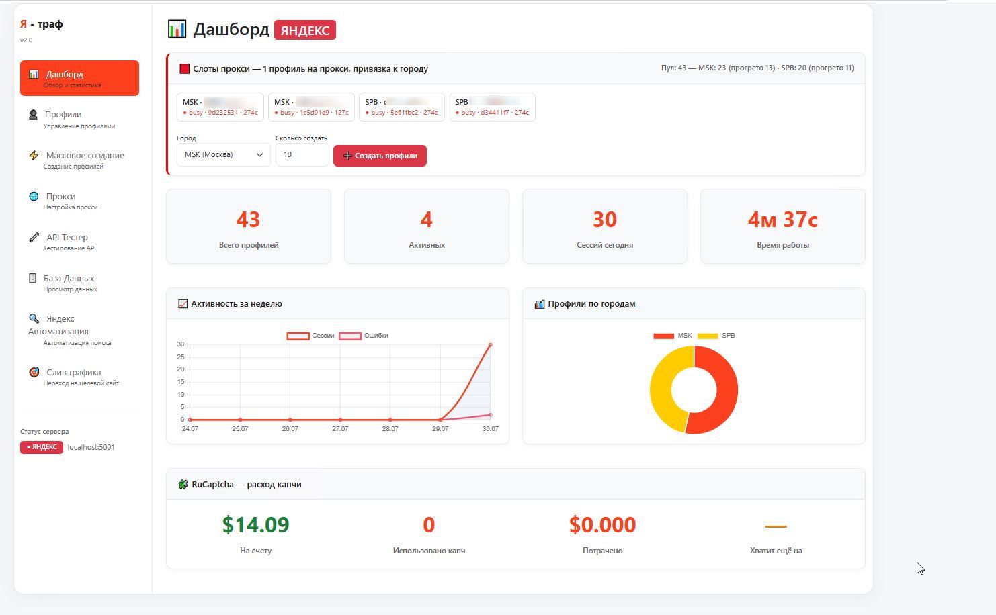Select proxy slot busy d34411f7
This screenshot has width=996, height=615.
(493, 107)
